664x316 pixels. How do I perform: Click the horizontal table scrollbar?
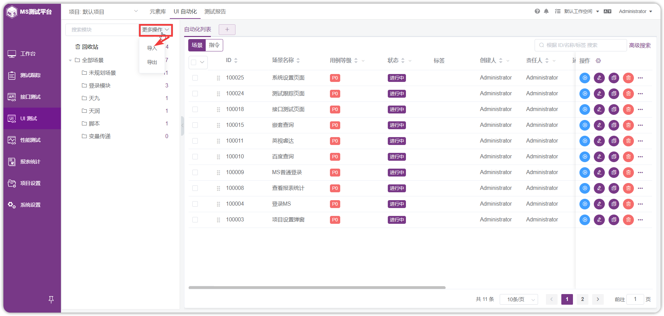[x=317, y=288]
